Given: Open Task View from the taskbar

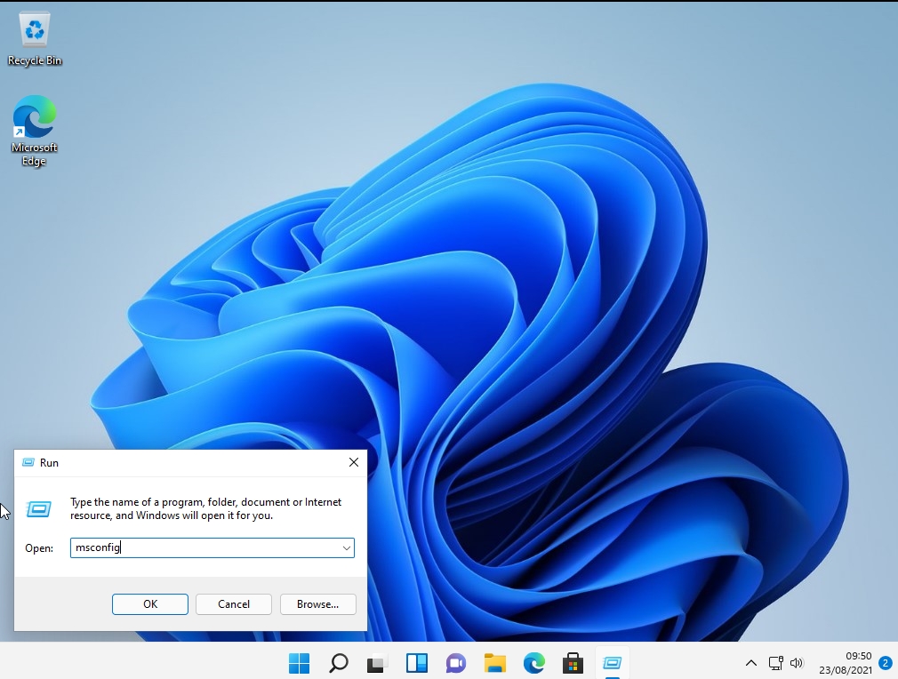Looking at the screenshot, I should pyautogui.click(x=377, y=663).
